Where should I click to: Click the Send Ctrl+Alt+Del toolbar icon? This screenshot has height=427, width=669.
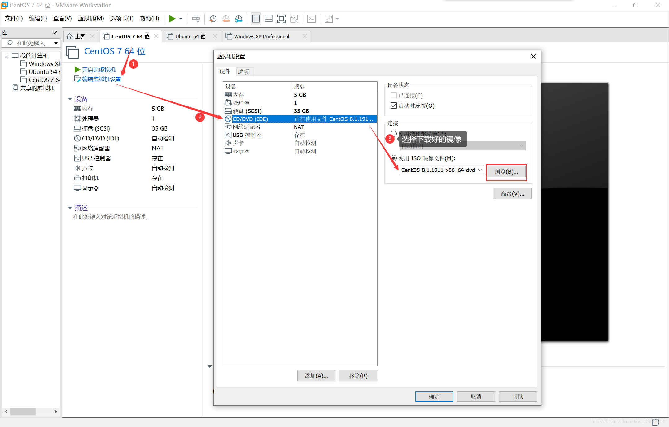coord(196,19)
